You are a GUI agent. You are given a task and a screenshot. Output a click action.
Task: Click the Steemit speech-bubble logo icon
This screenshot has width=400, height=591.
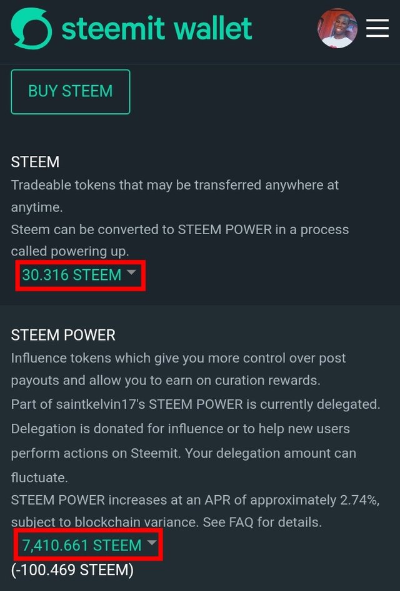32,29
